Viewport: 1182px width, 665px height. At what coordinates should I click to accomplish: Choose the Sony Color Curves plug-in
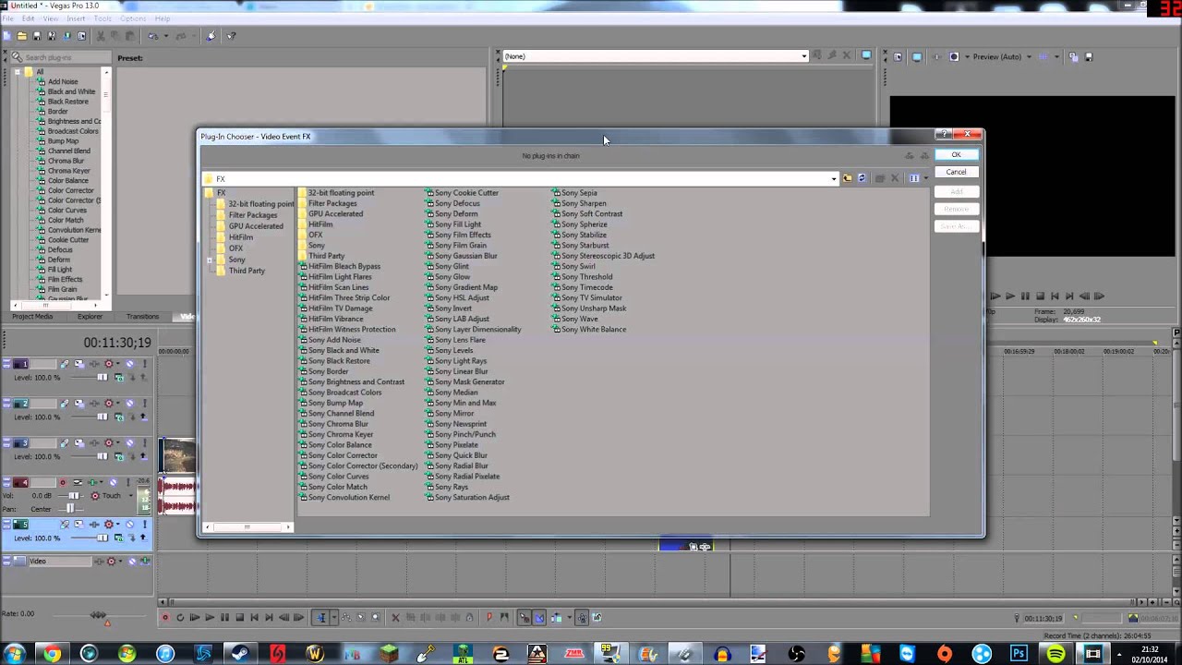pyautogui.click(x=333, y=477)
